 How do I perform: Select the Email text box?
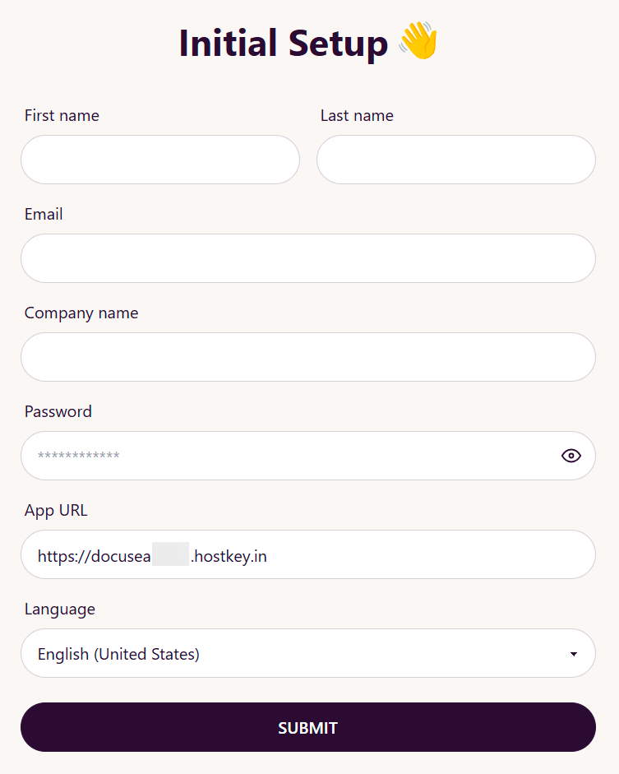pyautogui.click(x=307, y=258)
